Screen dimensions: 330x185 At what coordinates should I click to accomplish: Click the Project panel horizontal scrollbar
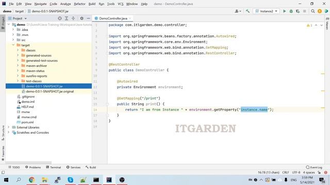(x=28, y=162)
